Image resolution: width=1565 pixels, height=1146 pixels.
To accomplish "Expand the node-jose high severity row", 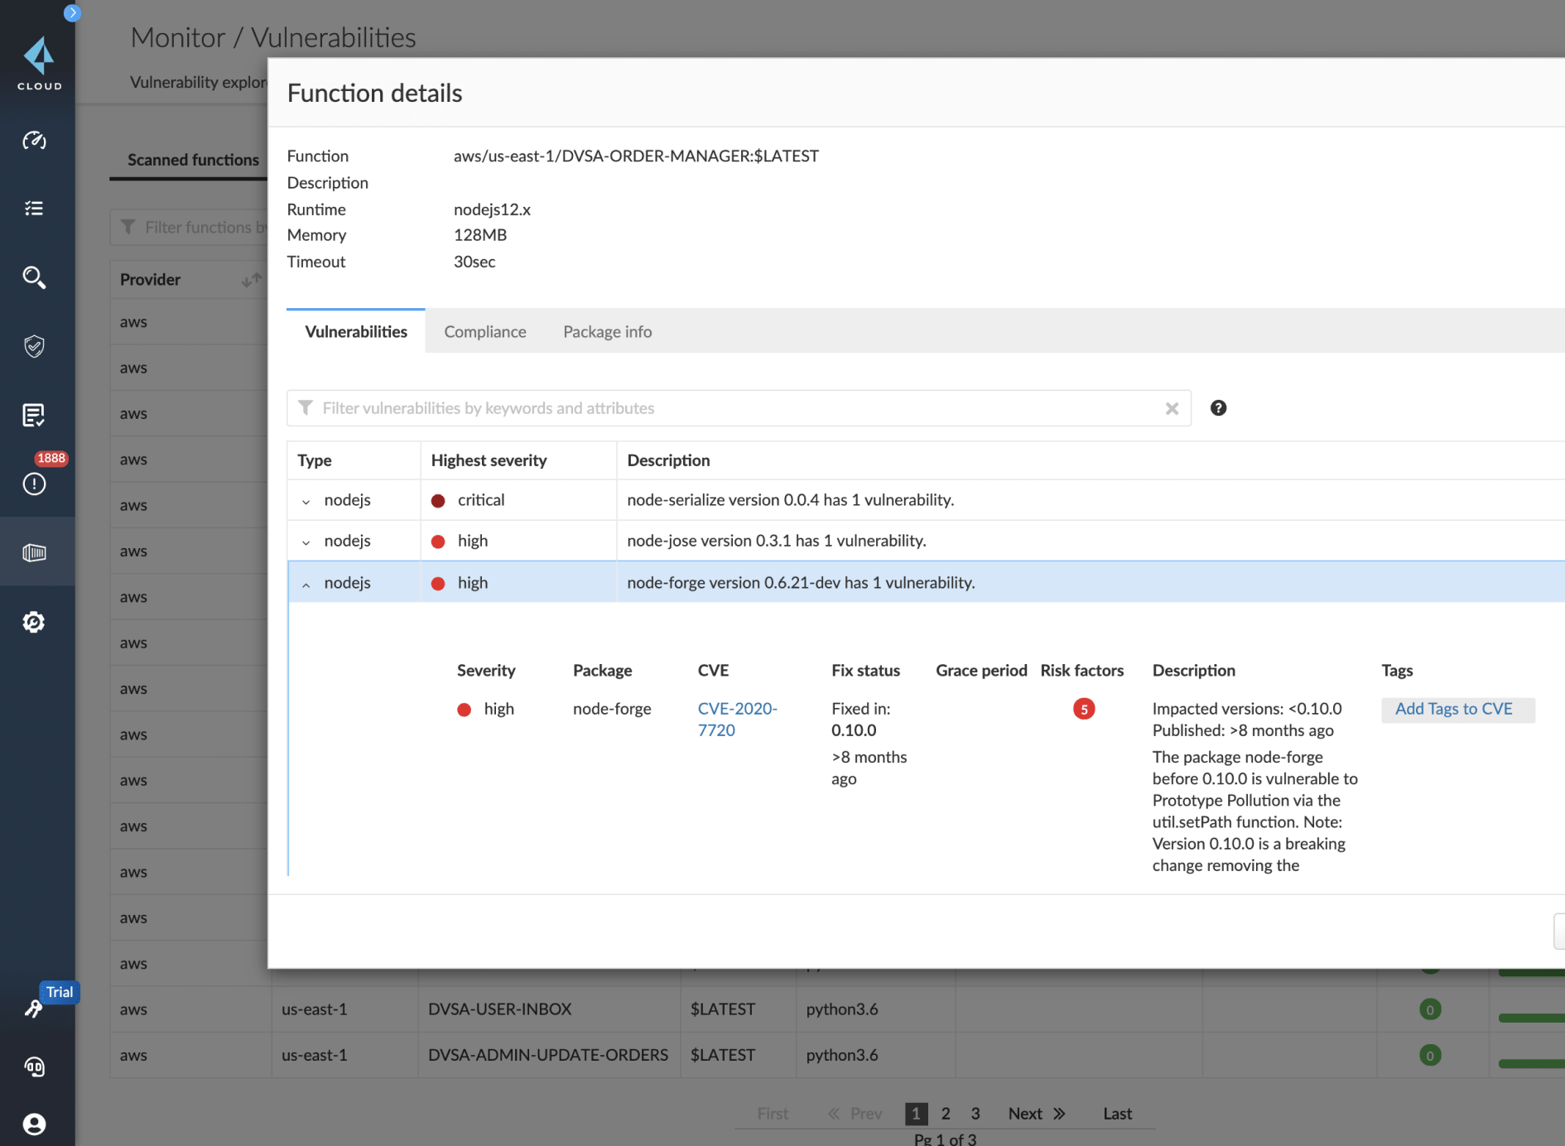I will 306,541.
